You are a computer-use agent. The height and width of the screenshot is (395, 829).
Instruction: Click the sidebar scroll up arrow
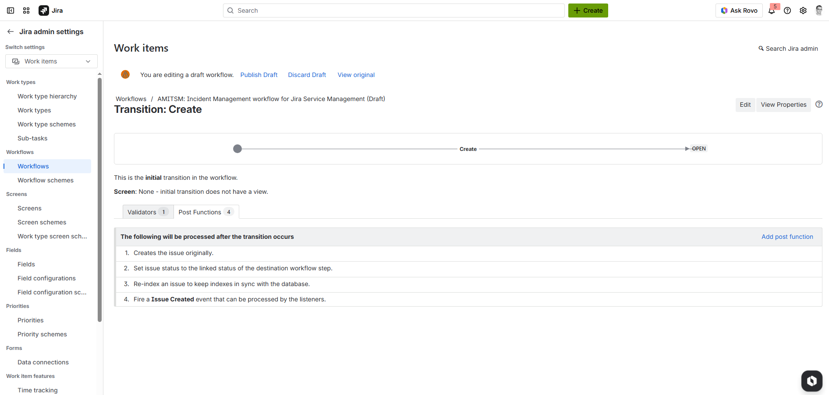pyautogui.click(x=99, y=74)
